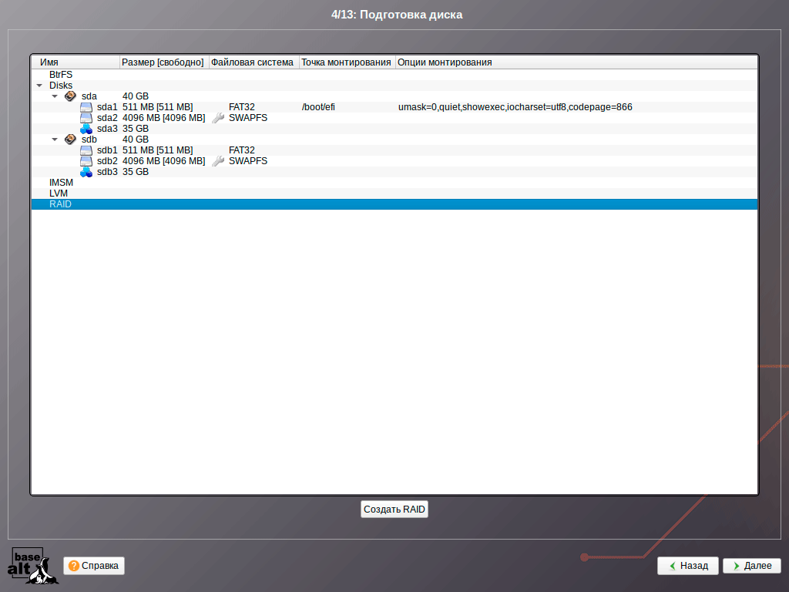Click the sdb2 partition icon
This screenshot has height=592, width=789.
coord(86,161)
